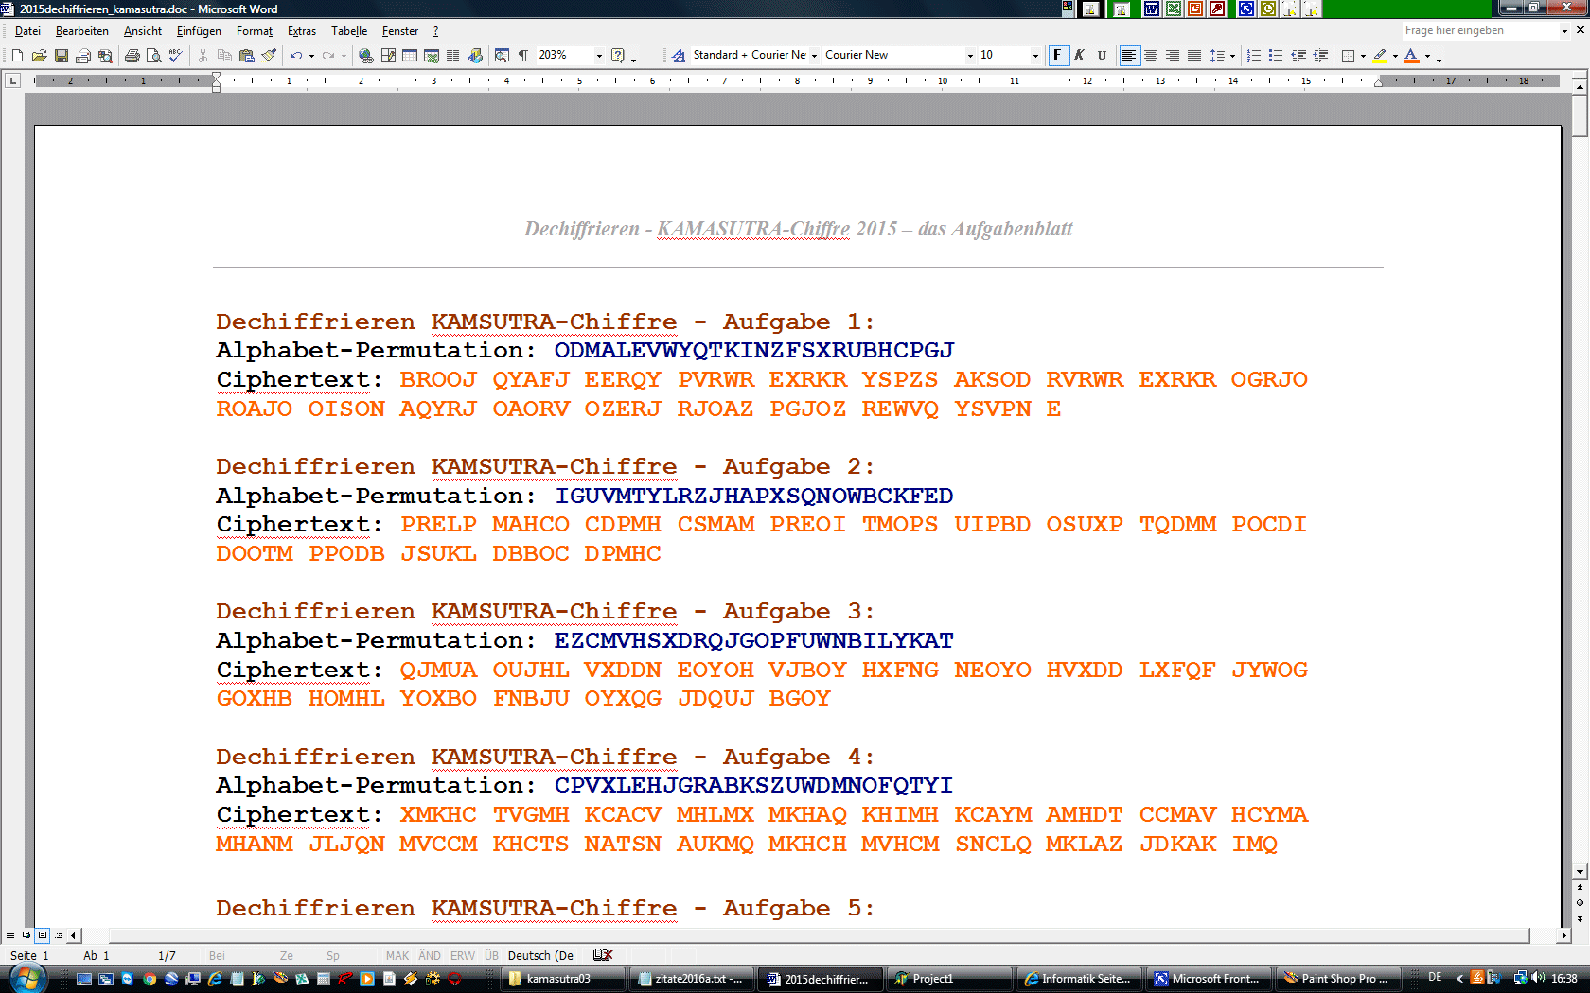Expand the zoom 203% dropdown
Screen dimensions: 1590x993
point(599,56)
